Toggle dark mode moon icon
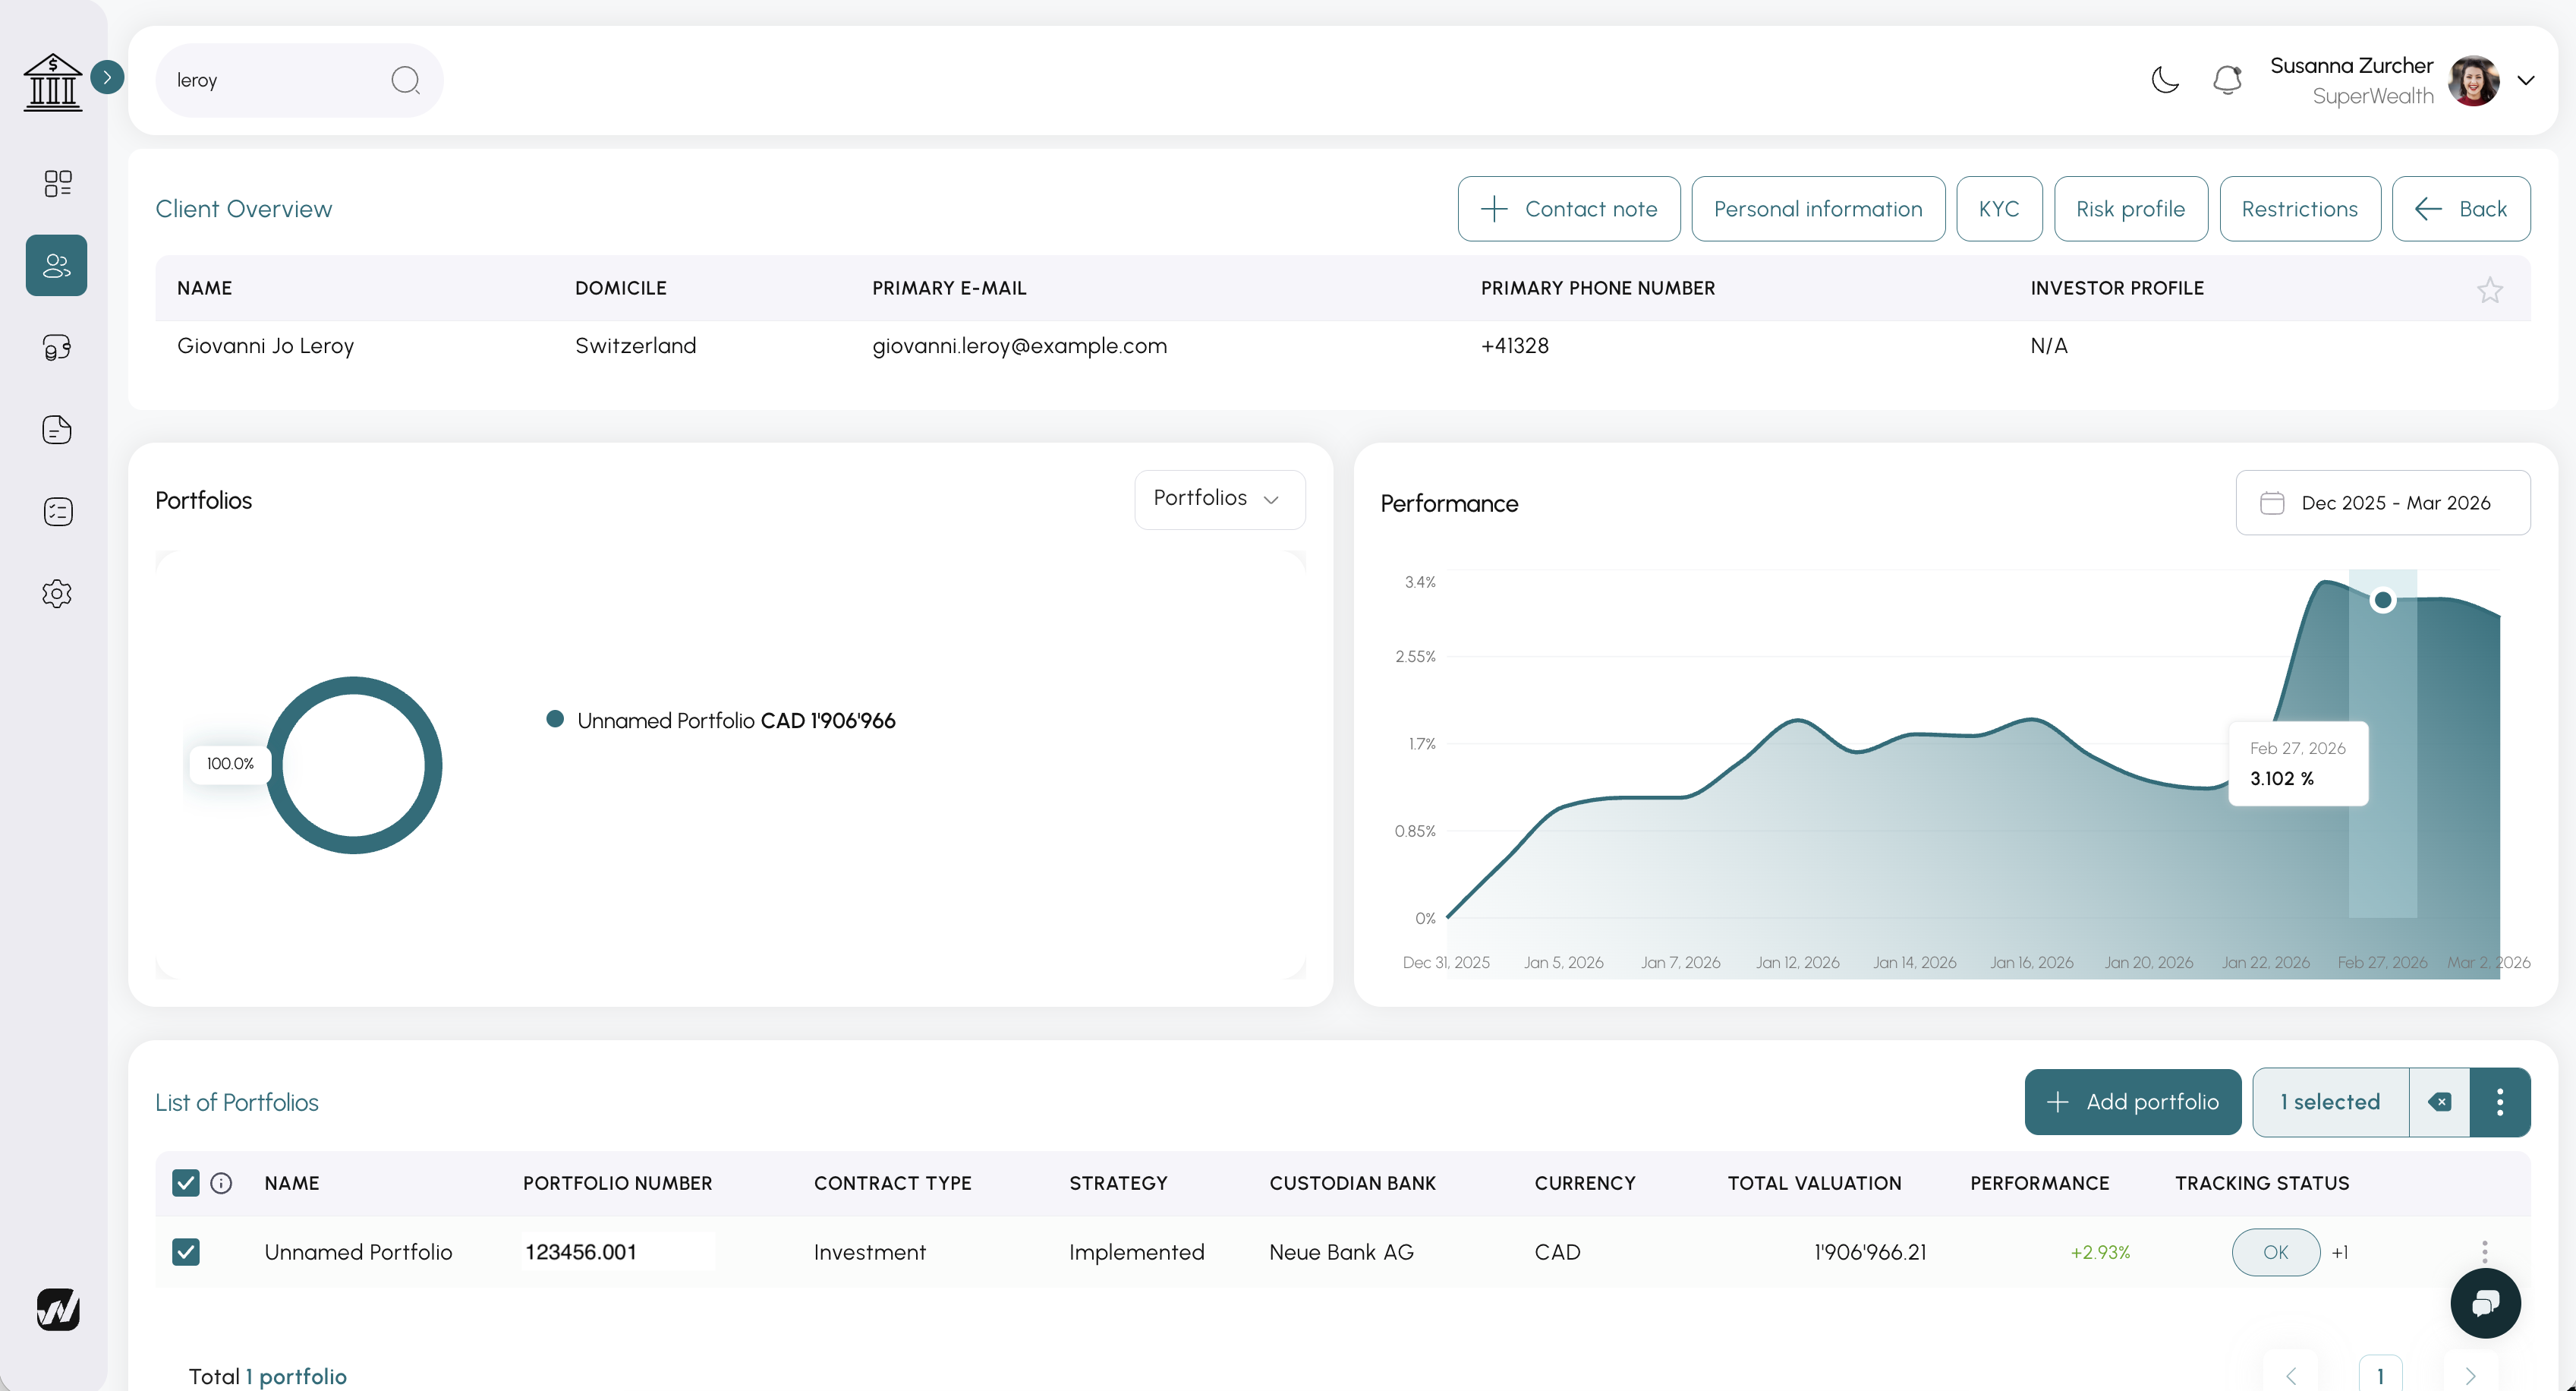 point(2164,80)
